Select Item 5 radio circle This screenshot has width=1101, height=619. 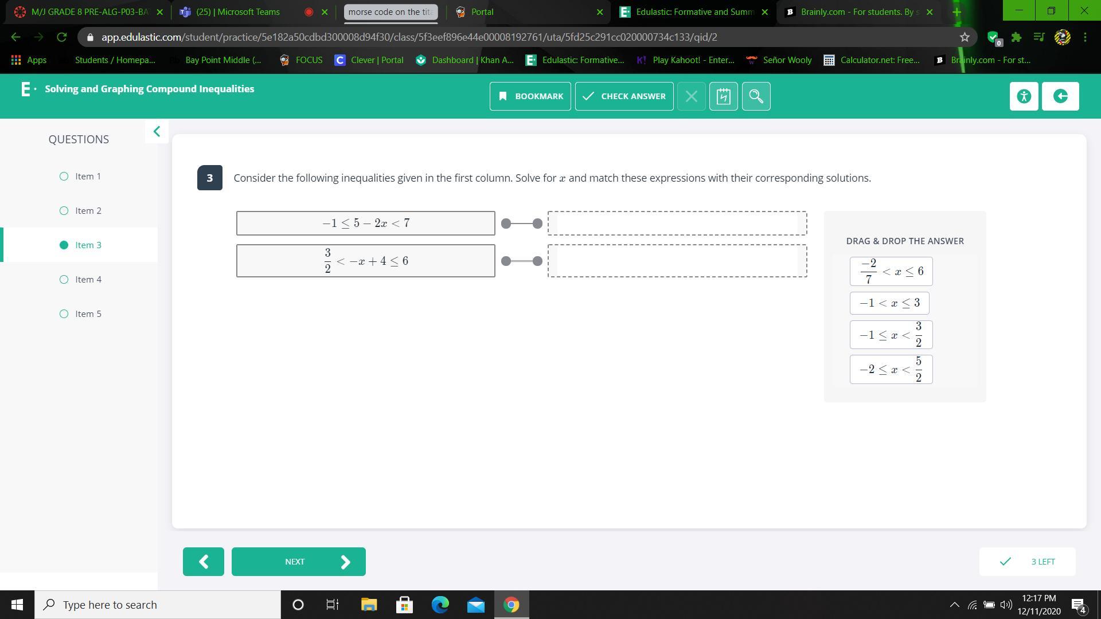(64, 314)
